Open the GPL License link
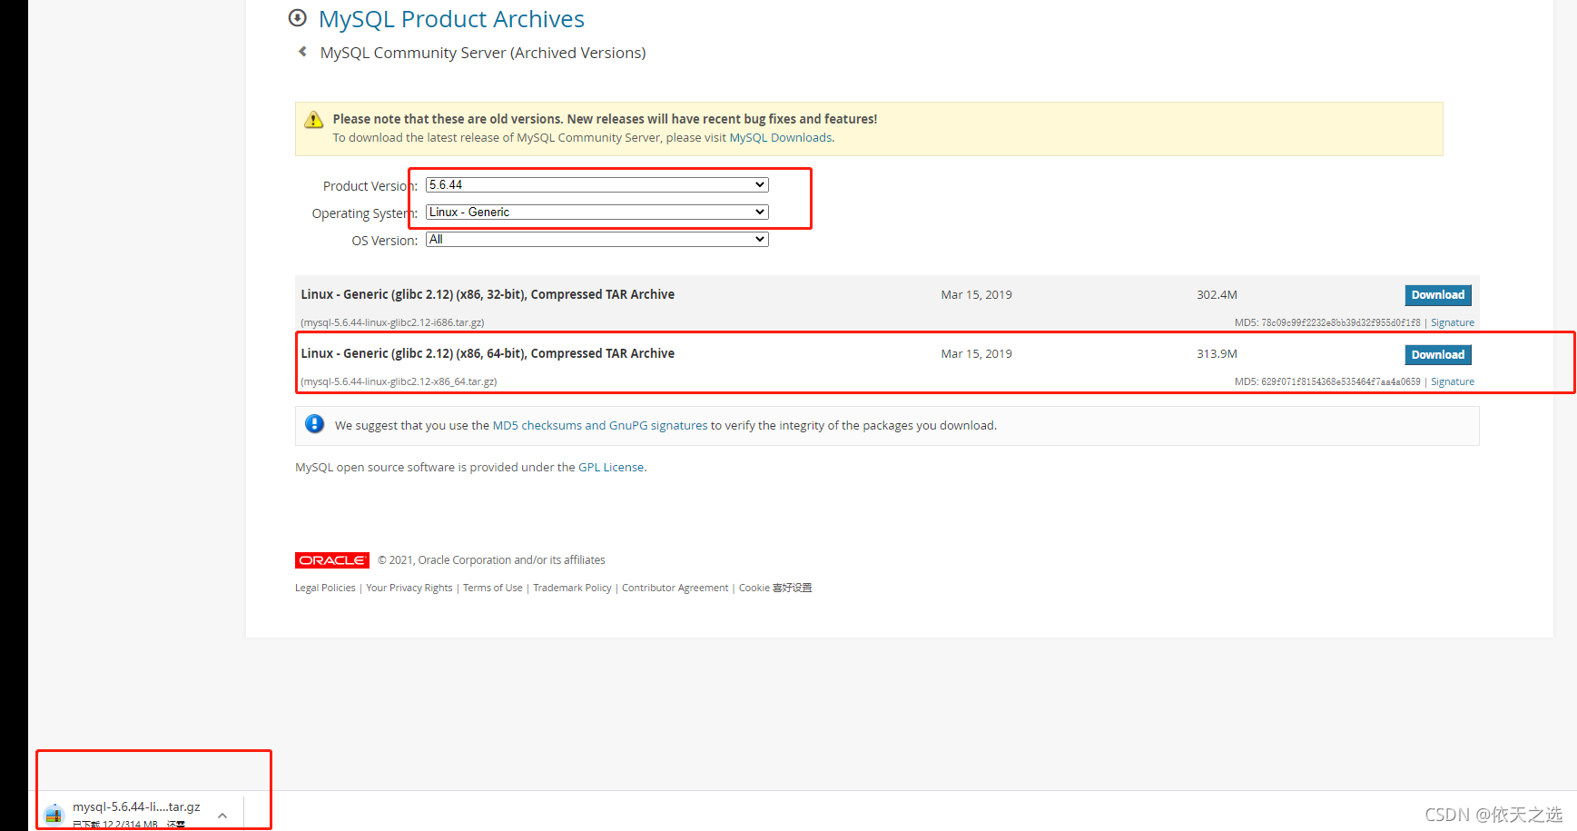The width and height of the screenshot is (1577, 831). (x=611, y=467)
